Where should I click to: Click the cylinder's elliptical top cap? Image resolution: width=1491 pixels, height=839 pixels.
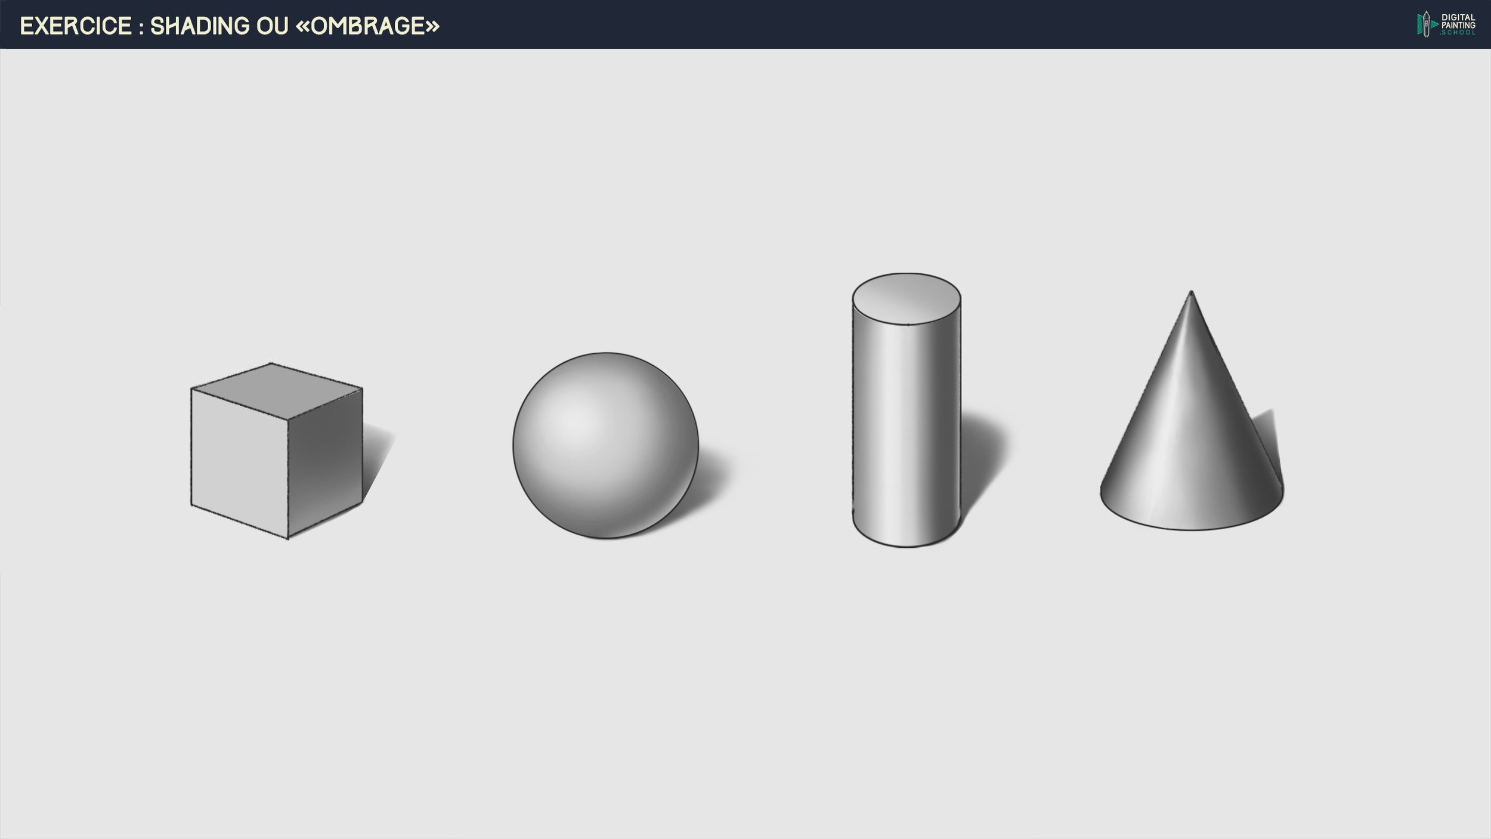pos(906,299)
